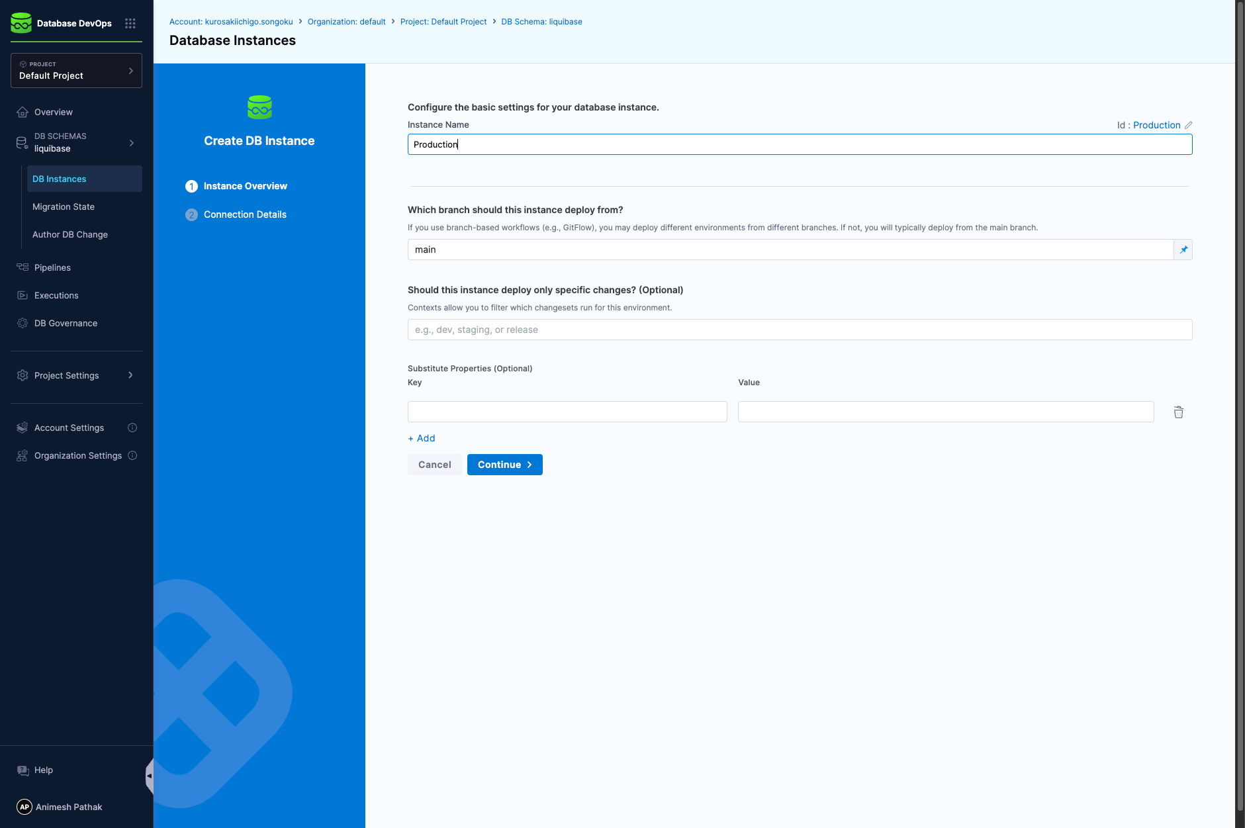
Task: Click the Continue button
Action: 504,465
